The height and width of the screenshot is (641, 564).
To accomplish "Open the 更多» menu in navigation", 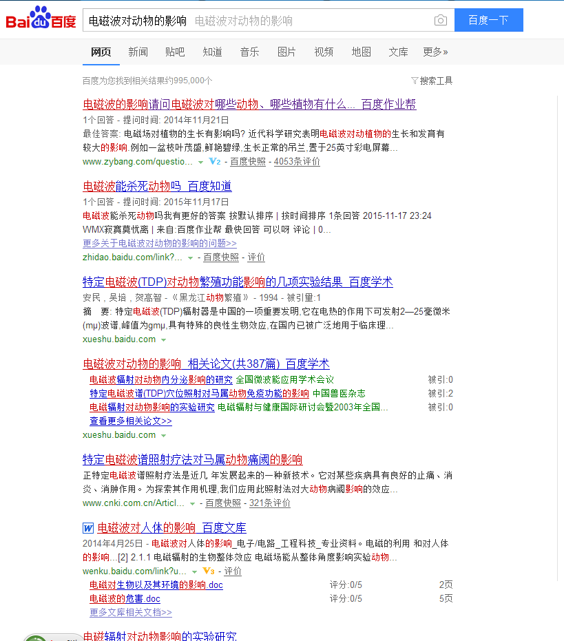I will 435,52.
